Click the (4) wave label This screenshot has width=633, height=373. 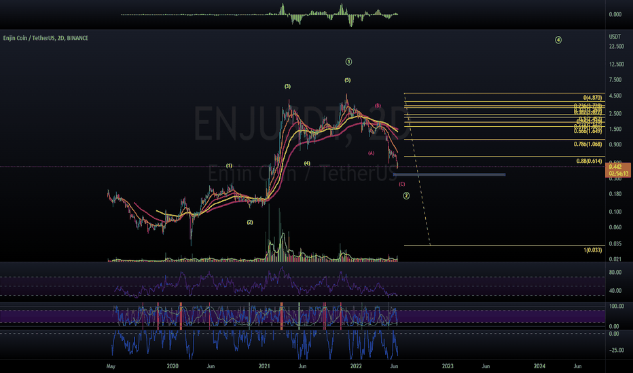click(x=307, y=163)
